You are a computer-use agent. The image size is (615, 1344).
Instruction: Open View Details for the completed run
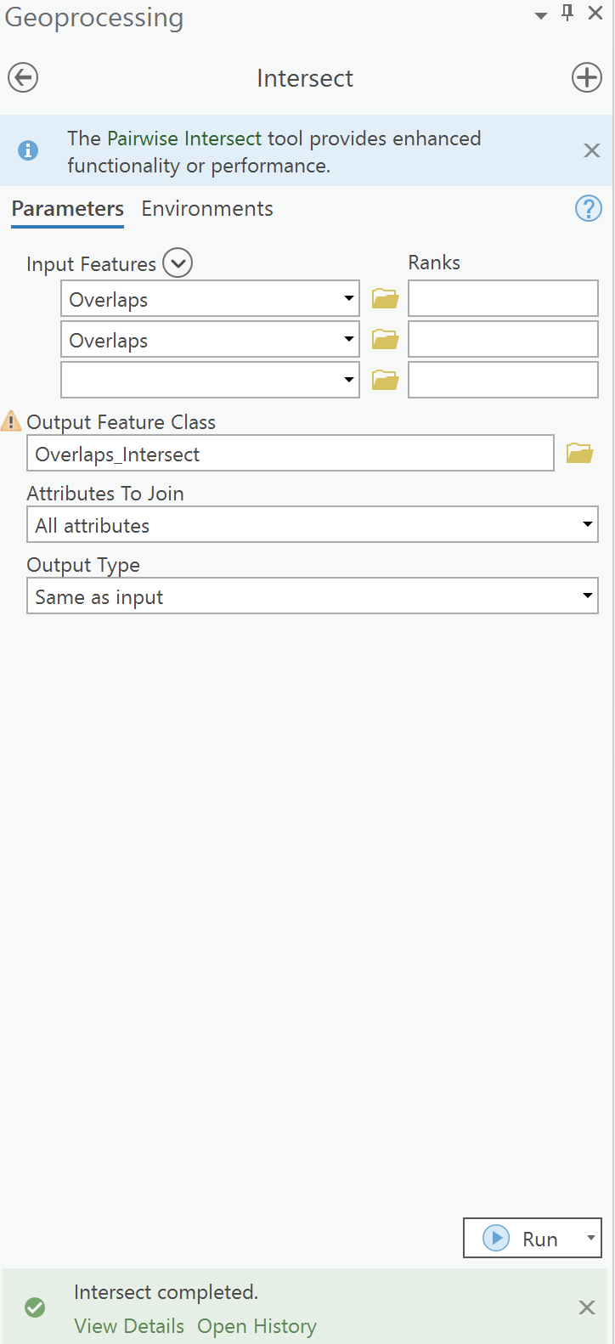[128, 1326]
